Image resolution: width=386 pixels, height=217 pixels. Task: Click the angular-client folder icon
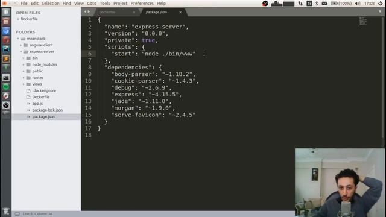point(25,45)
